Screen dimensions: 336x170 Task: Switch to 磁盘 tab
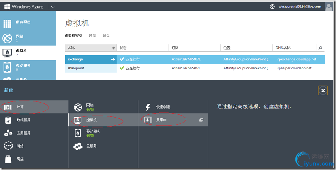(106, 35)
